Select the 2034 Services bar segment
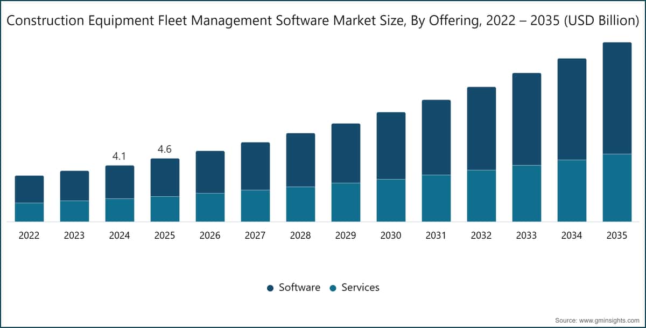Screen dimensions: 646x328 pyautogui.click(x=572, y=191)
